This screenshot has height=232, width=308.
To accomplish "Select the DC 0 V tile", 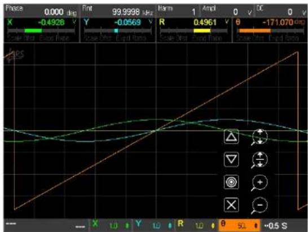I will coord(281,11).
